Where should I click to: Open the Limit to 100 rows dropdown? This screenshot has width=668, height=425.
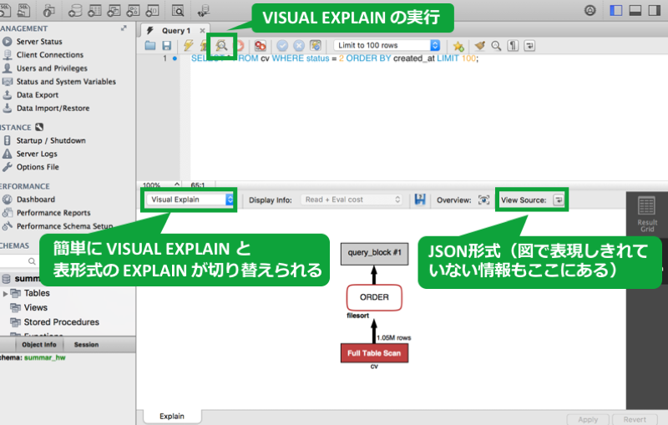[x=387, y=45]
